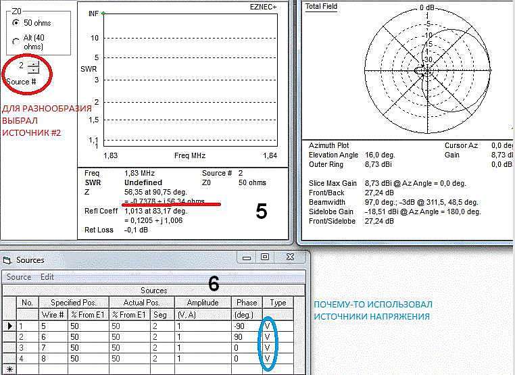The width and height of the screenshot is (515, 375).
Task: Click the 'Actual Pos.' column header
Action: point(141,303)
